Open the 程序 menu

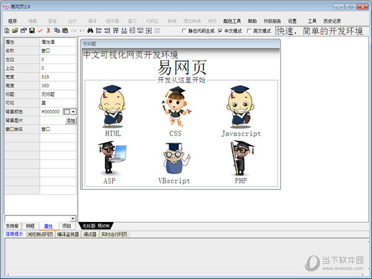pyautogui.click(x=12, y=20)
